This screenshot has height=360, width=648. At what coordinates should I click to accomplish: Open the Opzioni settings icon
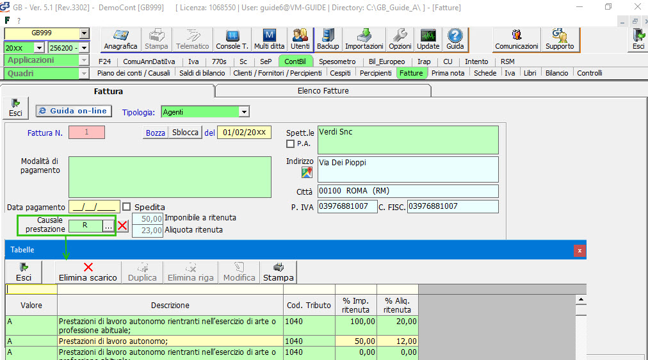click(x=400, y=40)
